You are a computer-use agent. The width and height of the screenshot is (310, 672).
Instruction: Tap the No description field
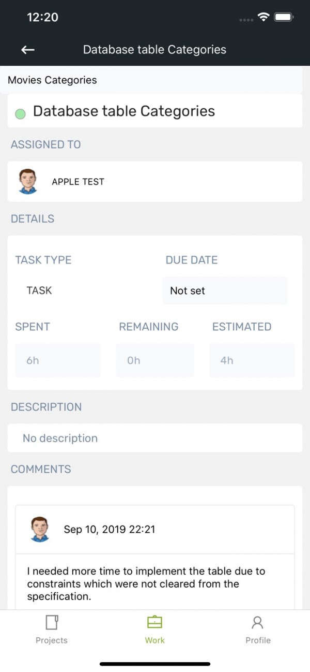[x=155, y=438]
